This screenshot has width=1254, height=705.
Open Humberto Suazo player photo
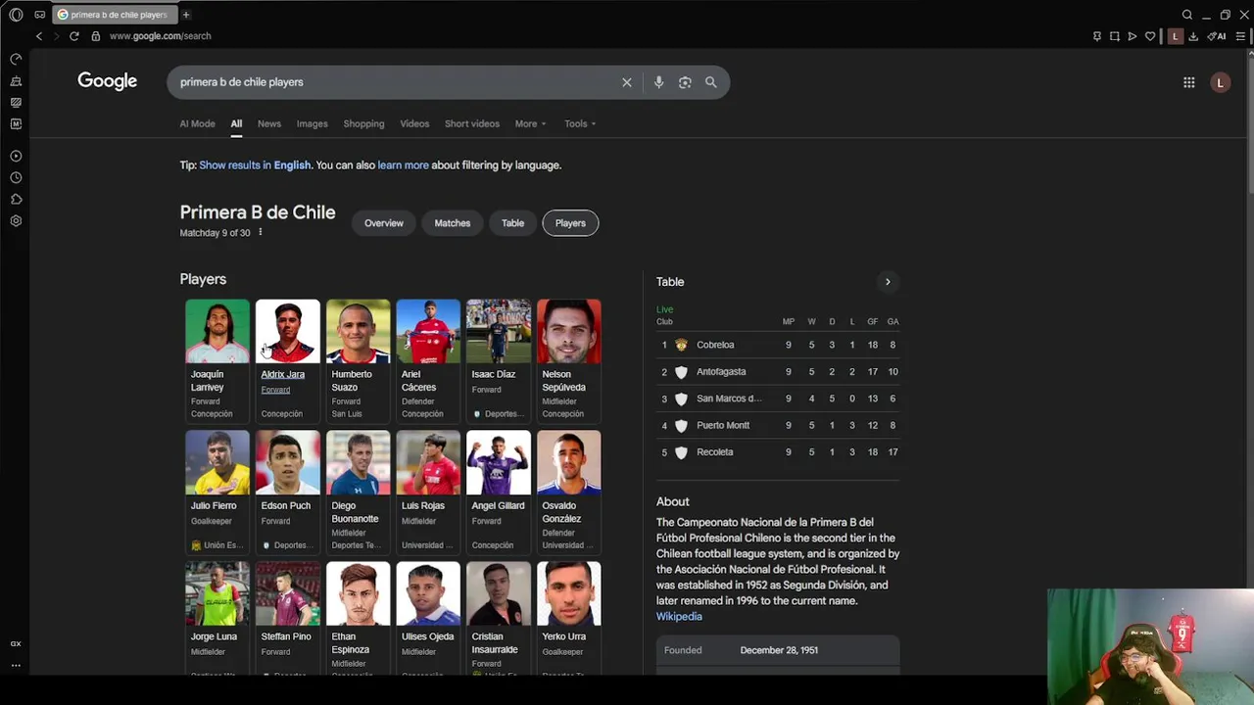pos(358,331)
